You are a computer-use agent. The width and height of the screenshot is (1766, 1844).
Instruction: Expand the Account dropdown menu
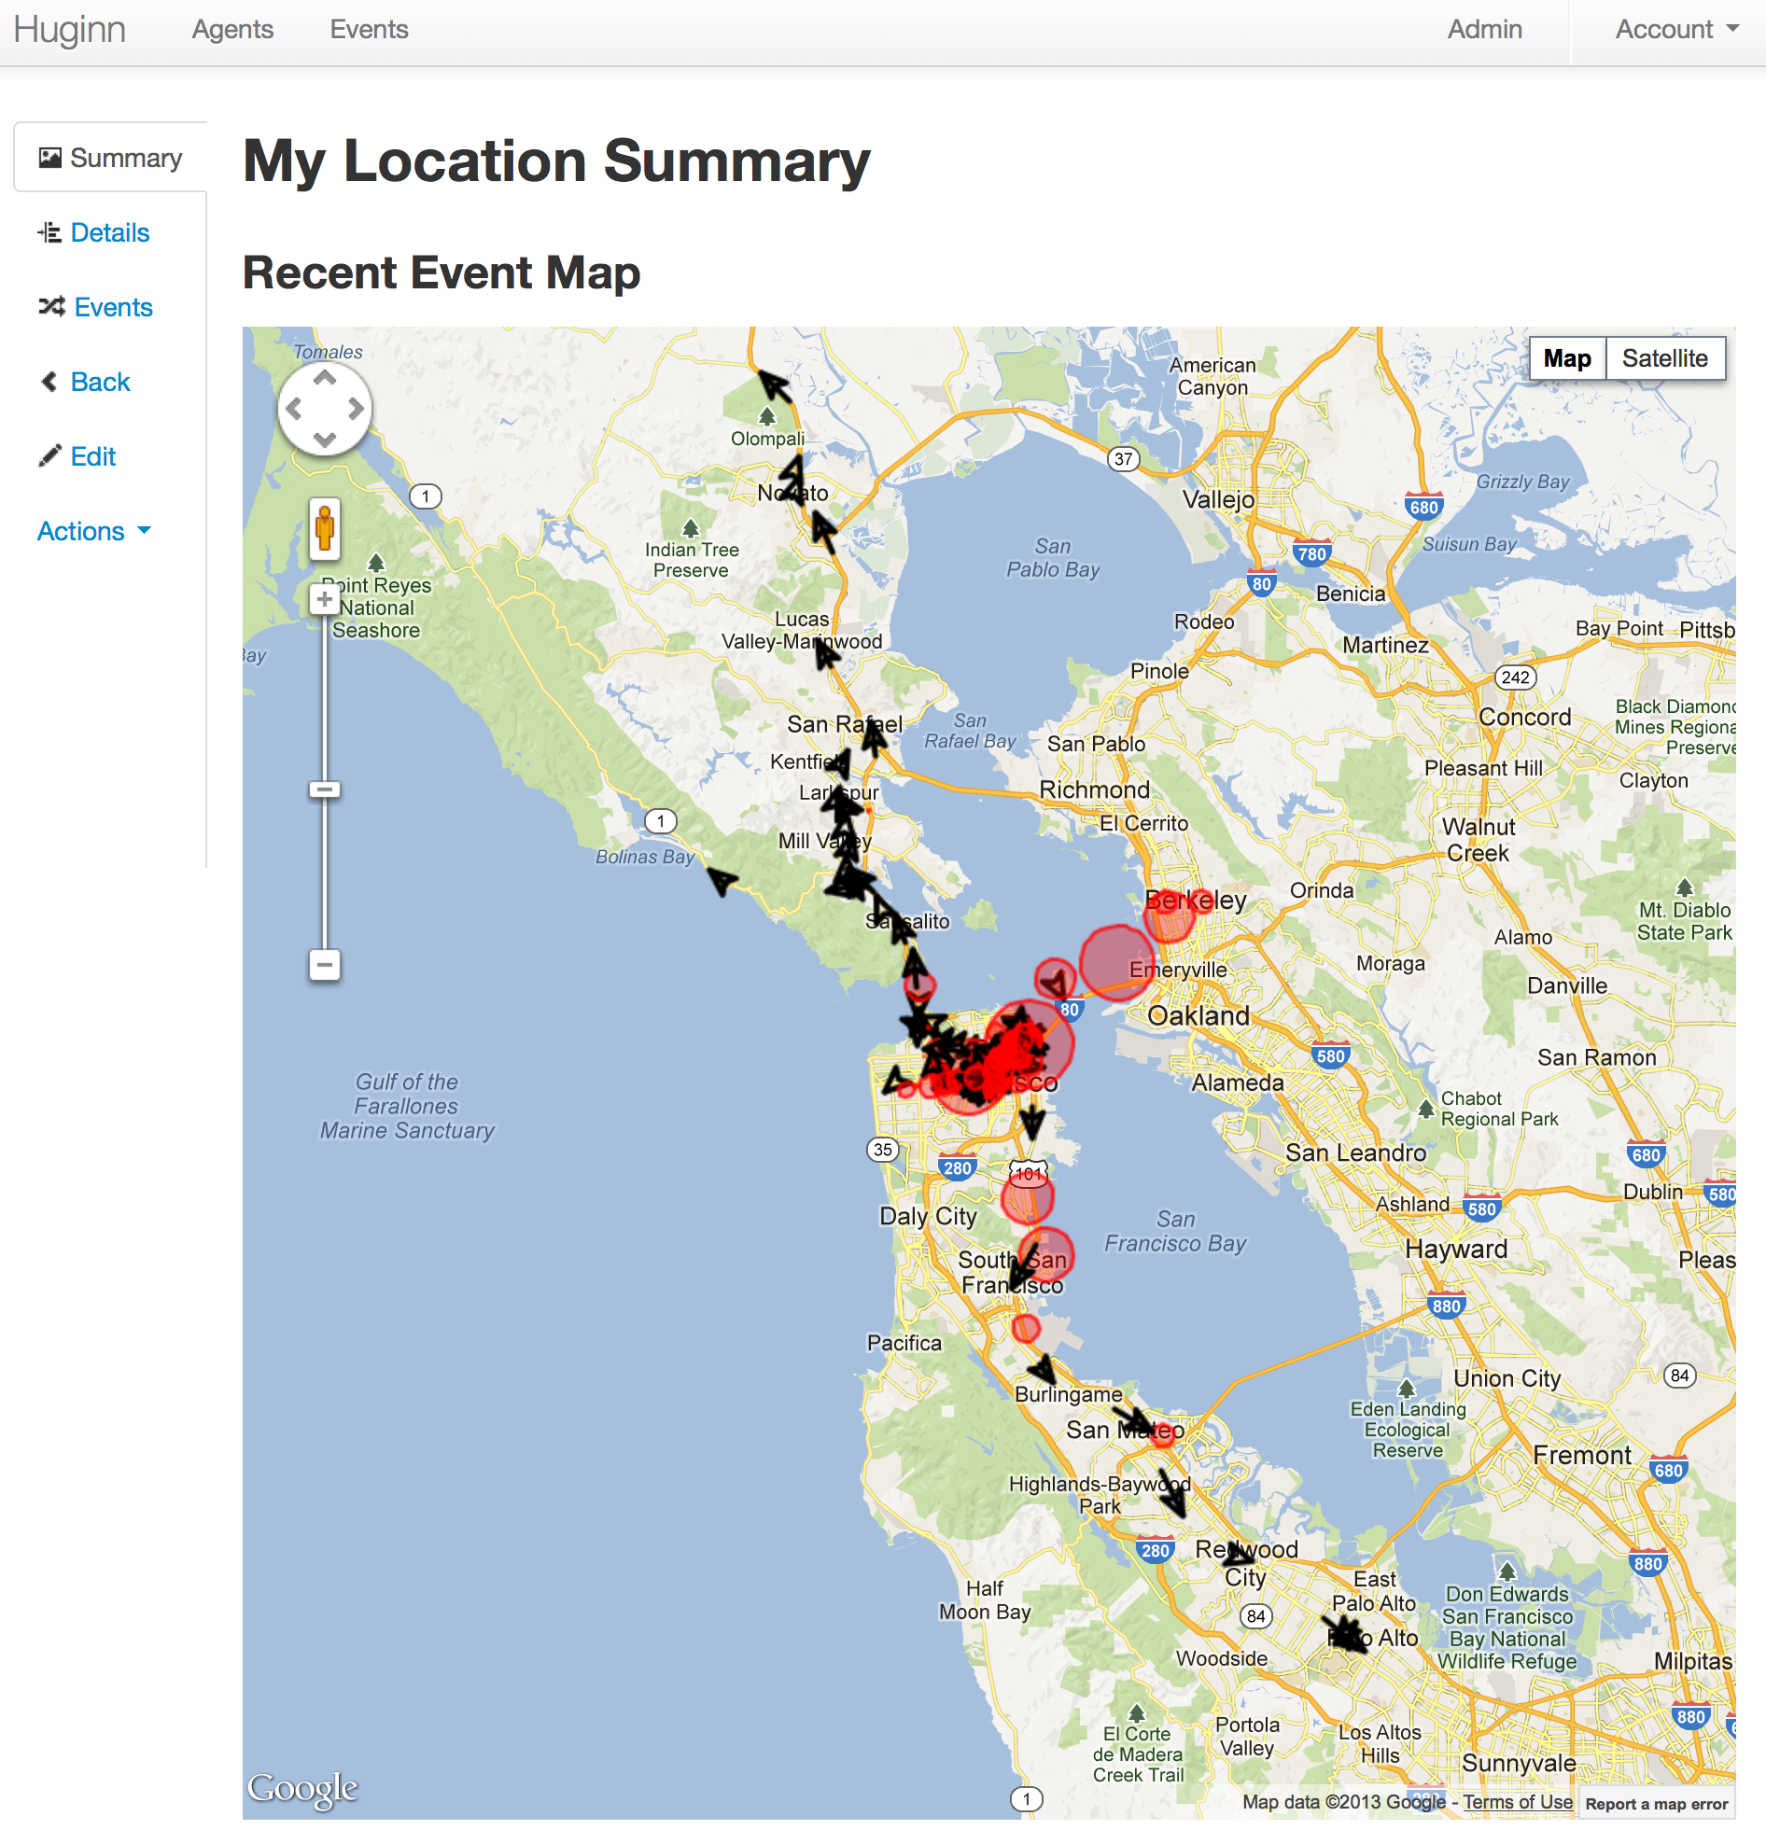click(1675, 30)
